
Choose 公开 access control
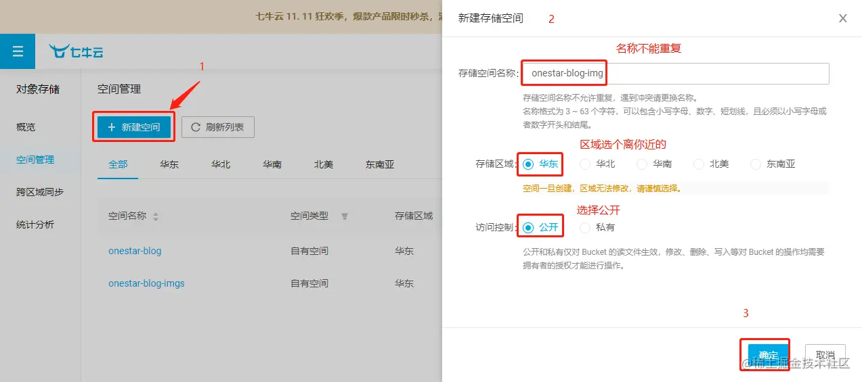point(528,227)
